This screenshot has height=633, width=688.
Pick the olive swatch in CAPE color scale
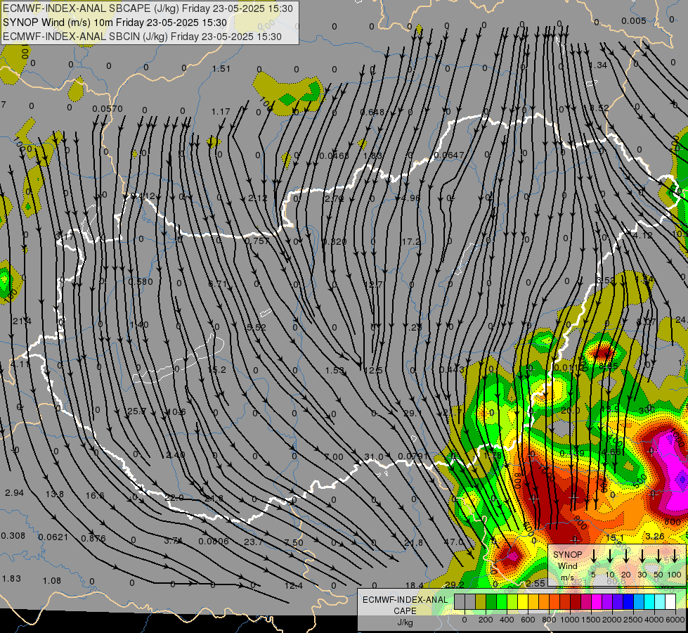pyautogui.click(x=481, y=601)
